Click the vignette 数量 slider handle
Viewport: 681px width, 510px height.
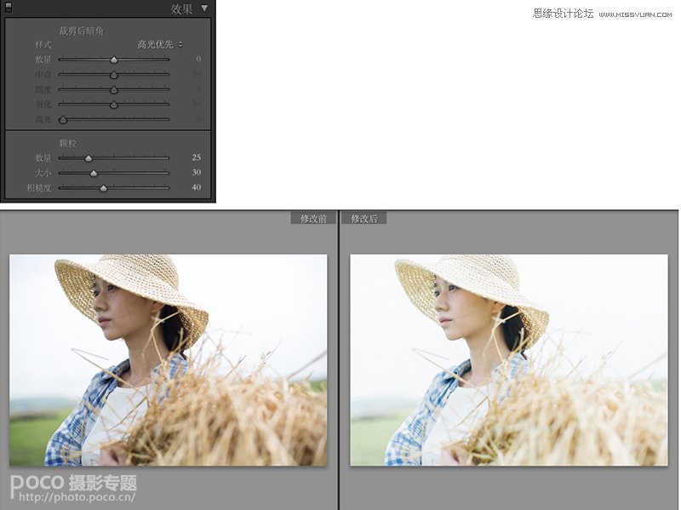(x=114, y=60)
